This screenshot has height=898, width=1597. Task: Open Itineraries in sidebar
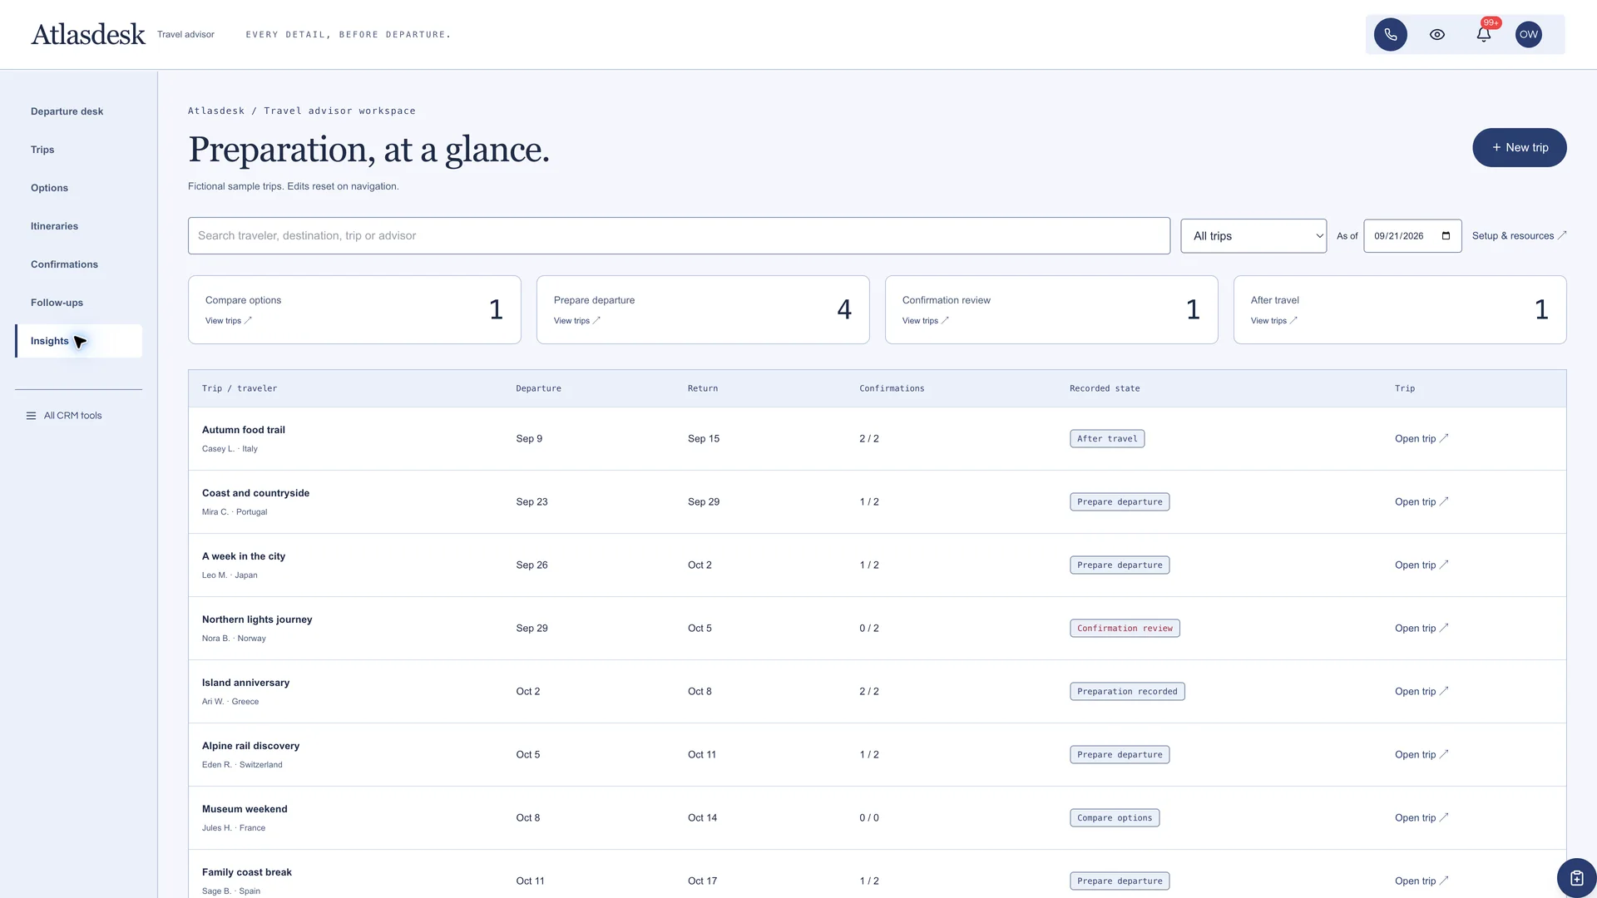coord(54,226)
